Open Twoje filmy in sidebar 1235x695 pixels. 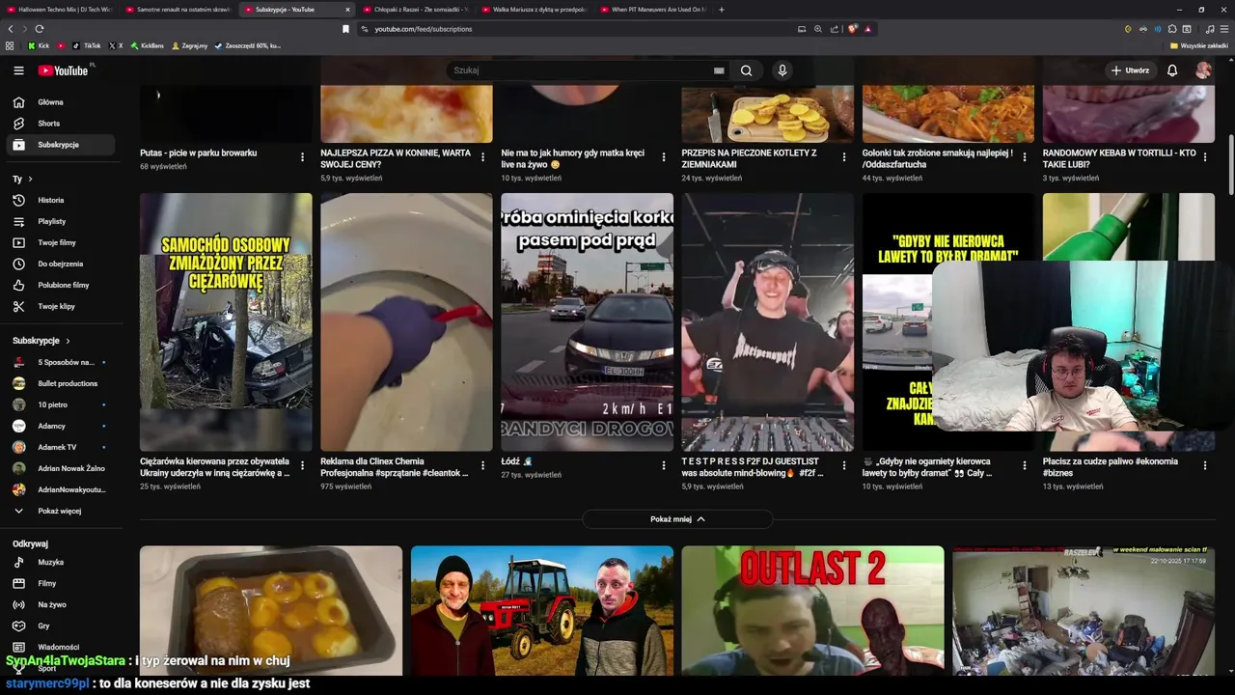coord(62,242)
